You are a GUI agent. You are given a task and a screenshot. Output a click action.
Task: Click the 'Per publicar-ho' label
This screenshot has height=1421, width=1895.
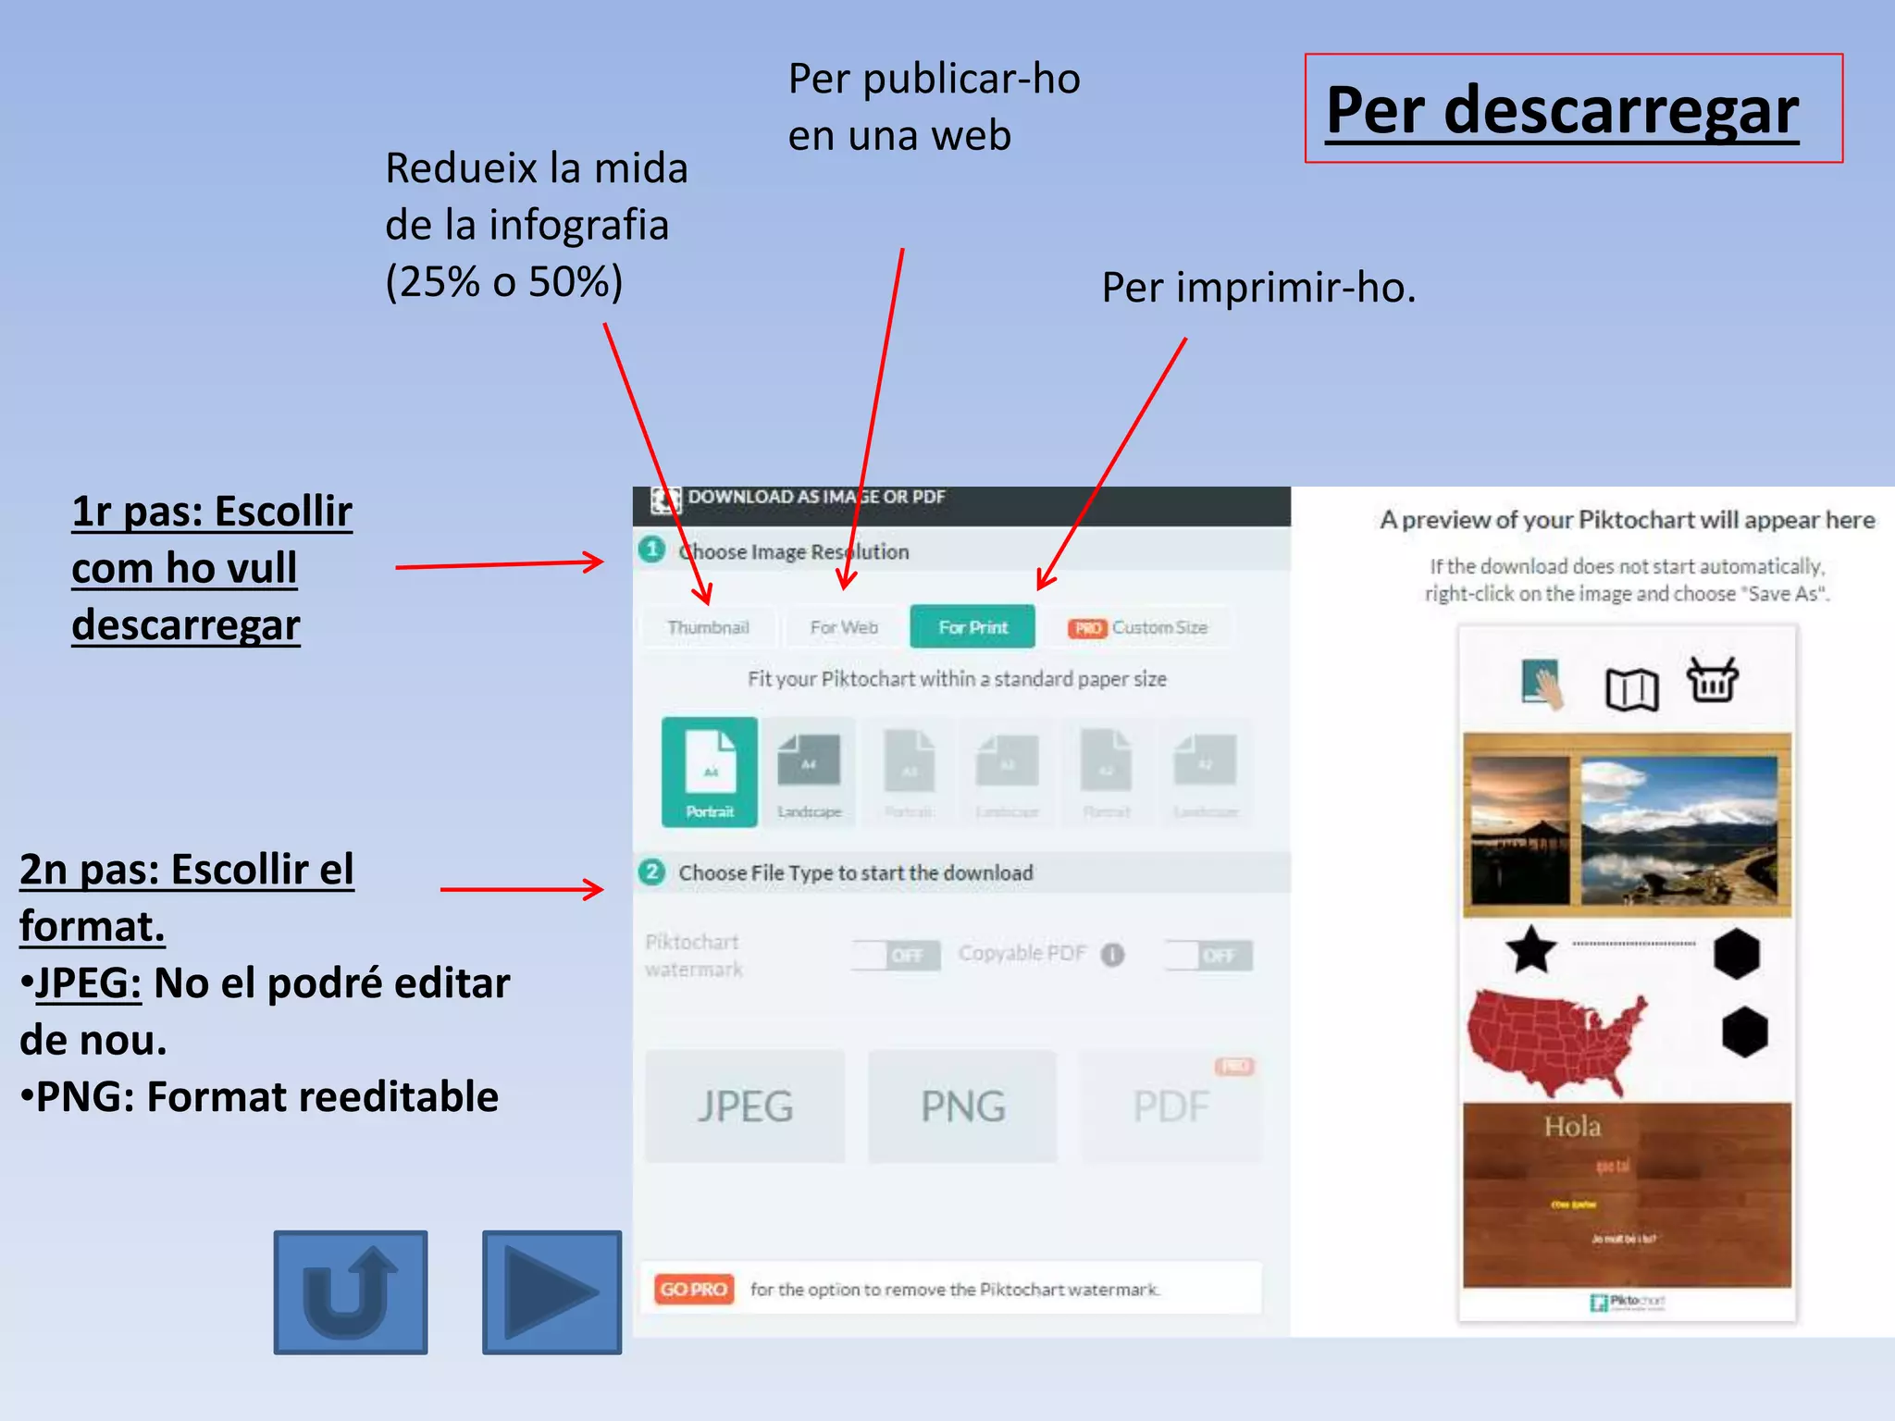(934, 79)
